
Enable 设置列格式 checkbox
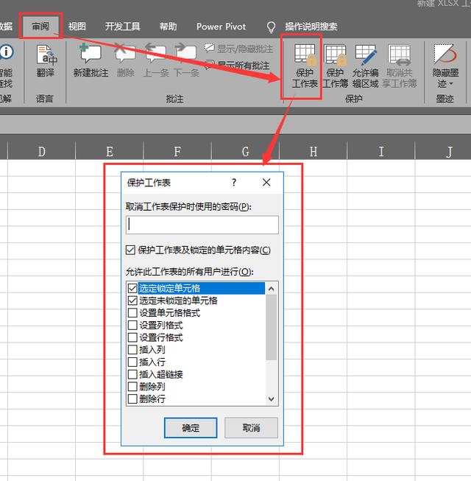(132, 325)
